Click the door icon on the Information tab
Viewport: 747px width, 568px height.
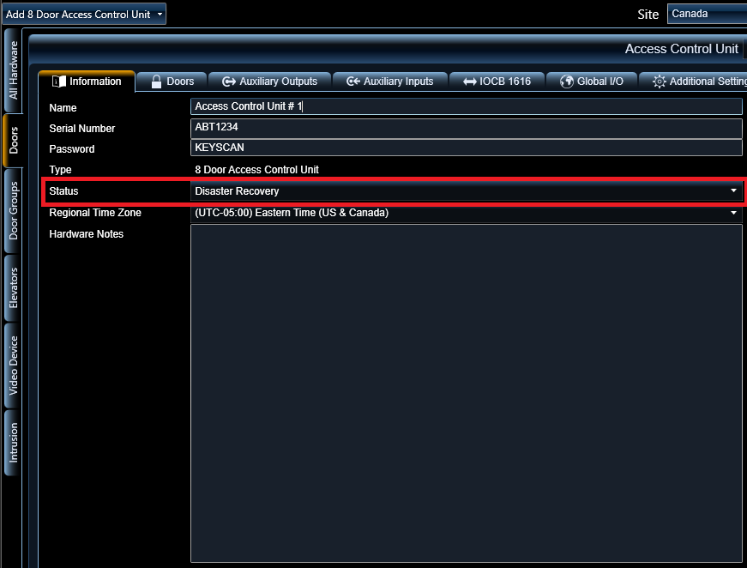(58, 82)
